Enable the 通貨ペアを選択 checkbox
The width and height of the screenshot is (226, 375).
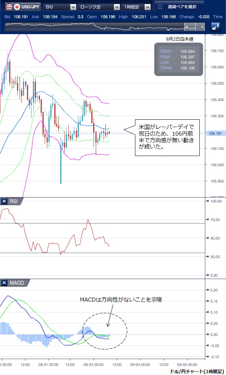(x=160, y=7)
